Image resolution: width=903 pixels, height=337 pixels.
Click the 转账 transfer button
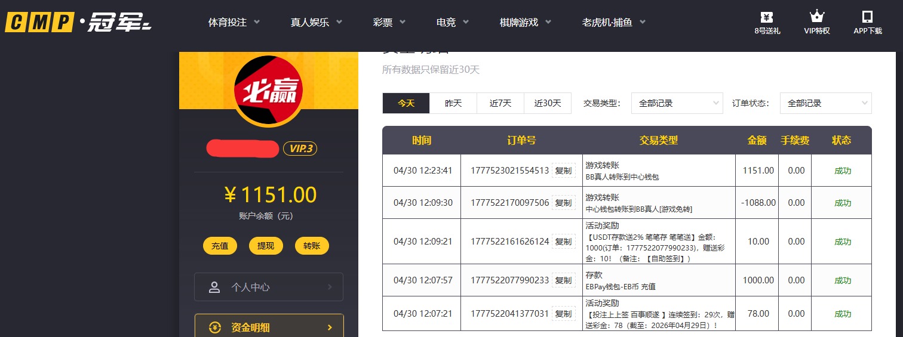coord(312,246)
